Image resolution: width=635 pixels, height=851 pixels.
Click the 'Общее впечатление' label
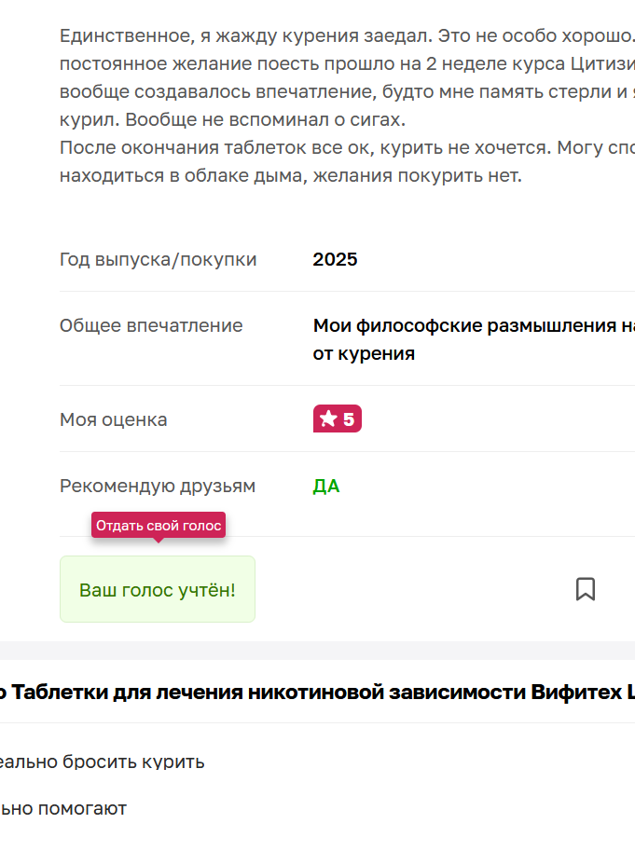(151, 325)
